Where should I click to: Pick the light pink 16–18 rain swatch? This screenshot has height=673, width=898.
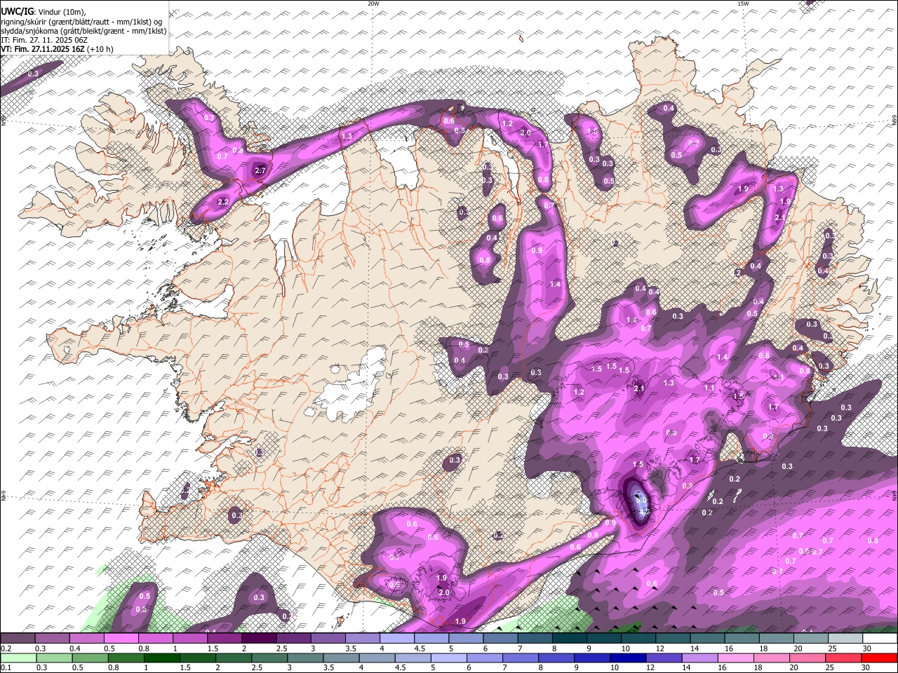point(736,658)
